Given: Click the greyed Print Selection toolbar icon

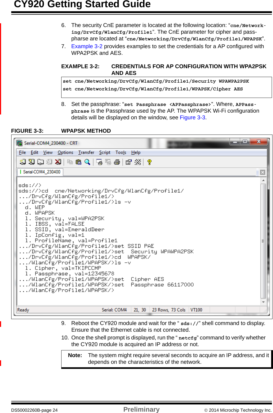Looking at the screenshot, I should [x=108, y=162].
